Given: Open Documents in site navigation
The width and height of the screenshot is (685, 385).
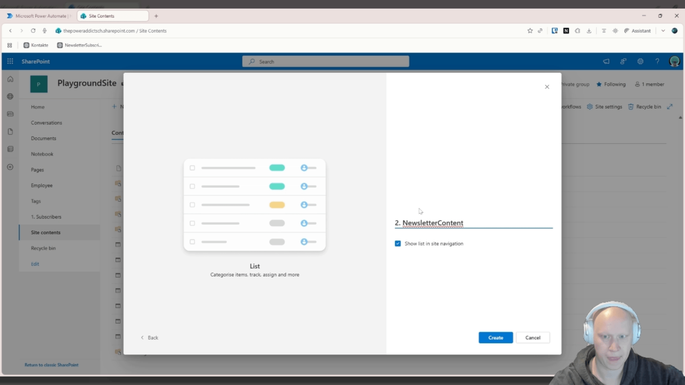Looking at the screenshot, I should pos(44,138).
